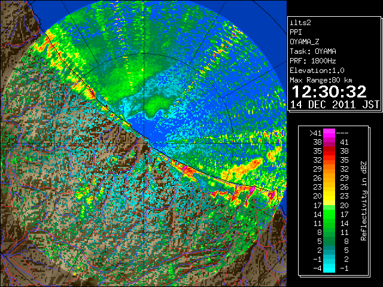The image size is (383, 287).
Task: Click the '>41' legend label
Action: 315,133
